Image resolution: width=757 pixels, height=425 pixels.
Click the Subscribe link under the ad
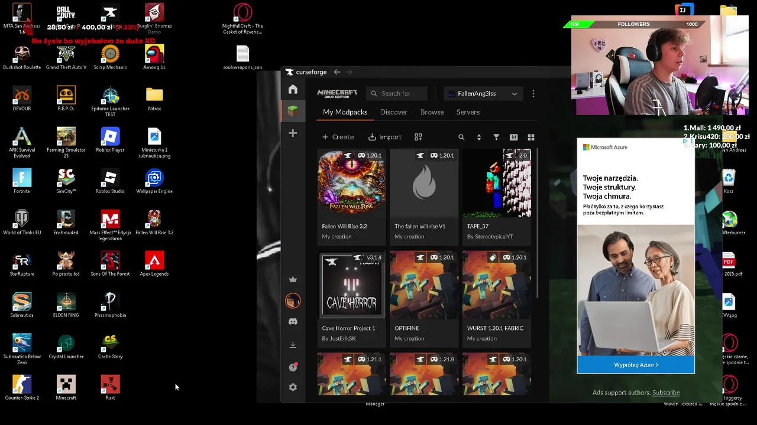(666, 393)
